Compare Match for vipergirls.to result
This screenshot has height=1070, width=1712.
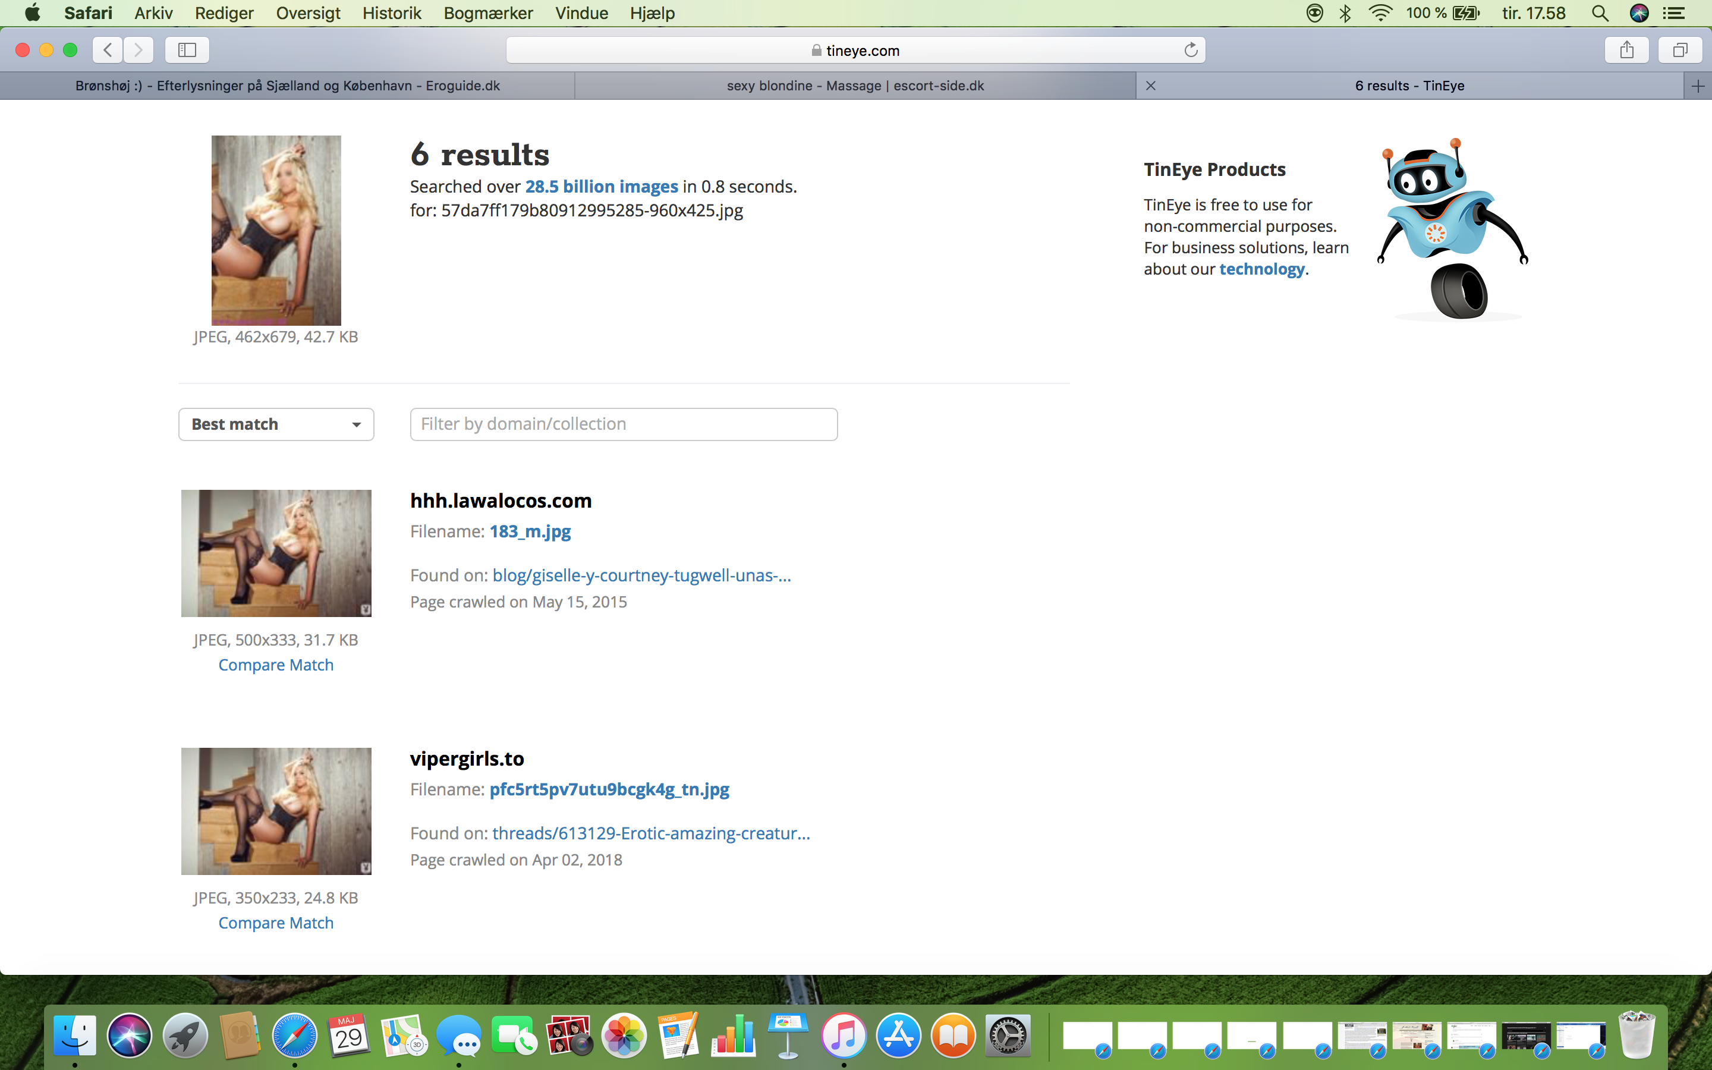(x=276, y=923)
